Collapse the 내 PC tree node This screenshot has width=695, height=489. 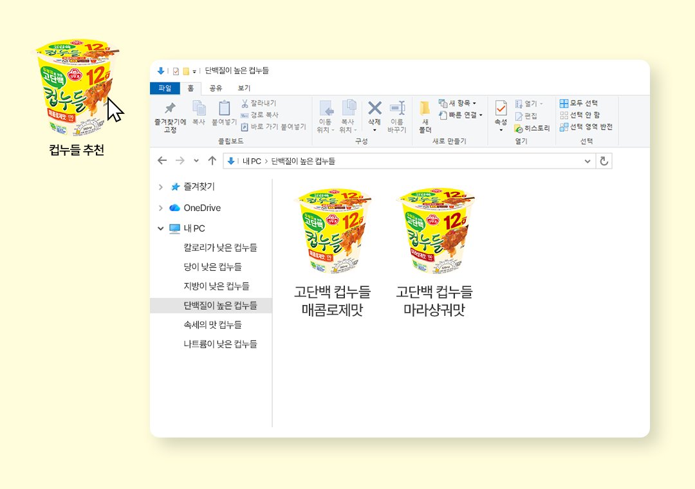click(160, 228)
